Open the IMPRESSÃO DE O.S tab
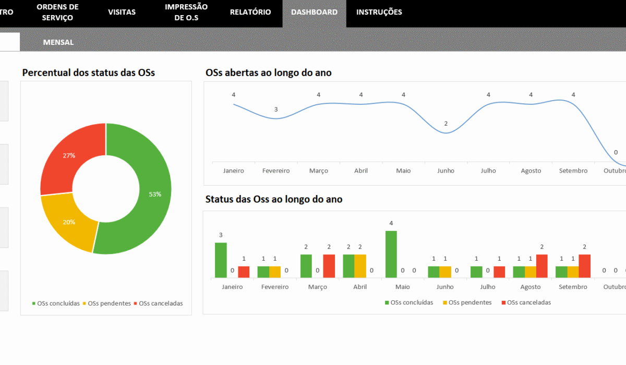Image resolution: width=626 pixels, height=365 pixels. click(x=186, y=12)
